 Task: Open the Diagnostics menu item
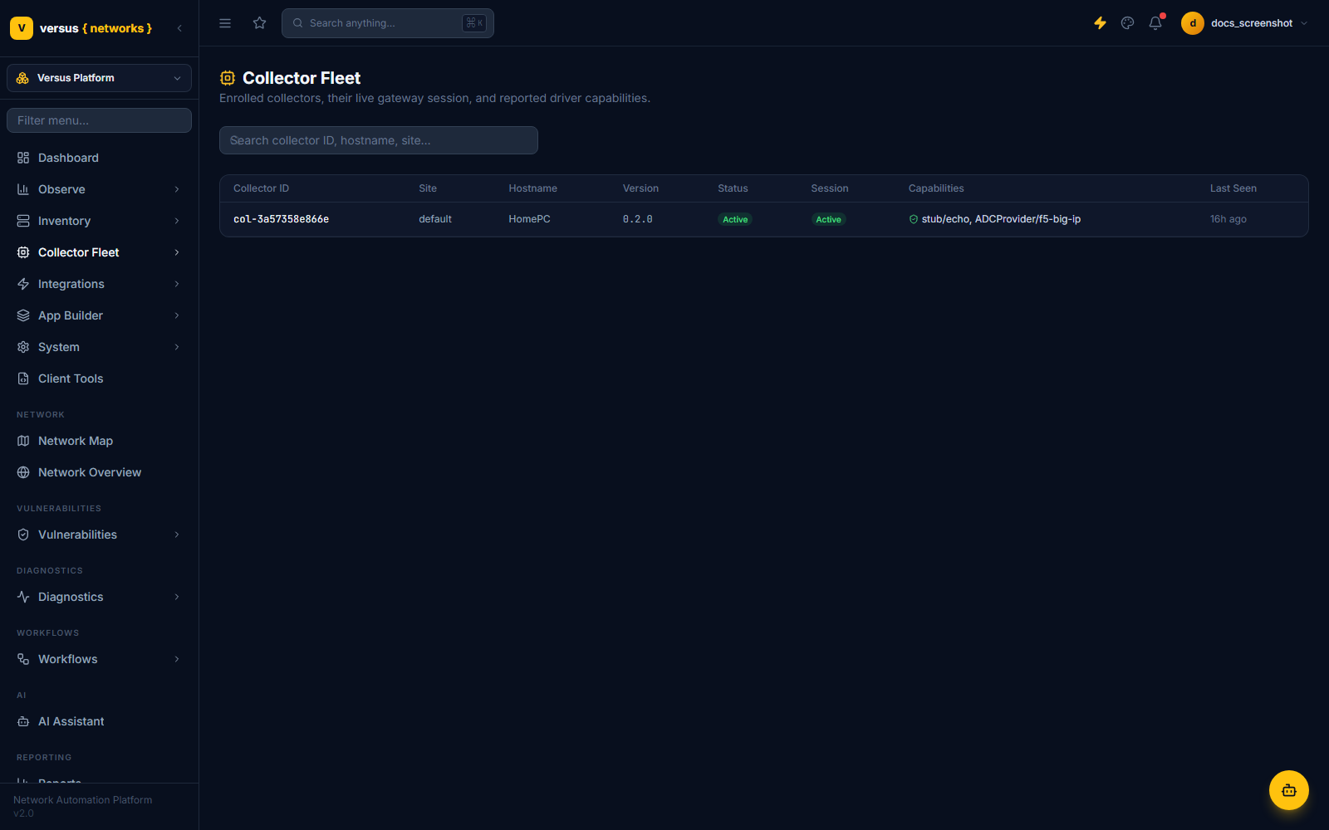click(99, 597)
